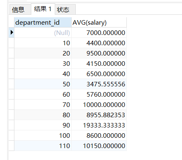182x160 pixels.
Task: Select the cell 7000.000000
Action: pyautogui.click(x=99, y=32)
